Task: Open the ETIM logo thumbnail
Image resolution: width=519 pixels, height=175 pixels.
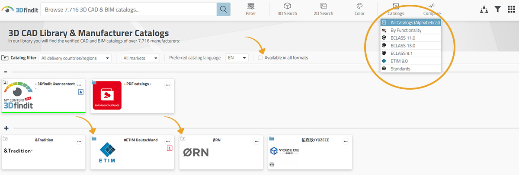Action: point(107,153)
